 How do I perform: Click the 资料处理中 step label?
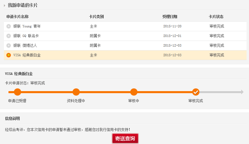coord(76,101)
